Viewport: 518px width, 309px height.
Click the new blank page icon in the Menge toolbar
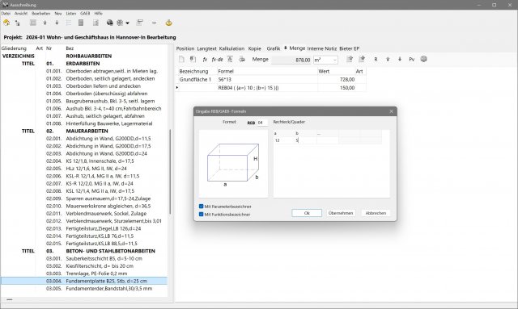tap(181, 59)
